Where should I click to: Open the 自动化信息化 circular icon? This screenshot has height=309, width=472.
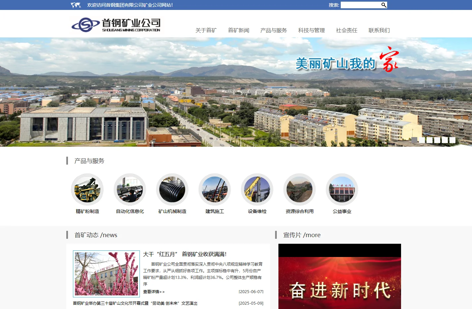pos(130,189)
